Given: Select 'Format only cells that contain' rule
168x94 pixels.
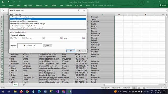Looking at the screenshot, I should pos(48,19).
